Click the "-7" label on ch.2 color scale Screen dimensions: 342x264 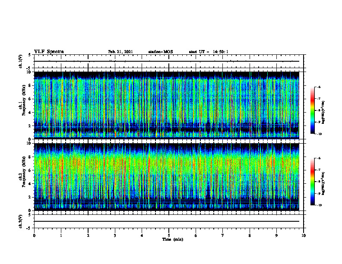pos(319,170)
